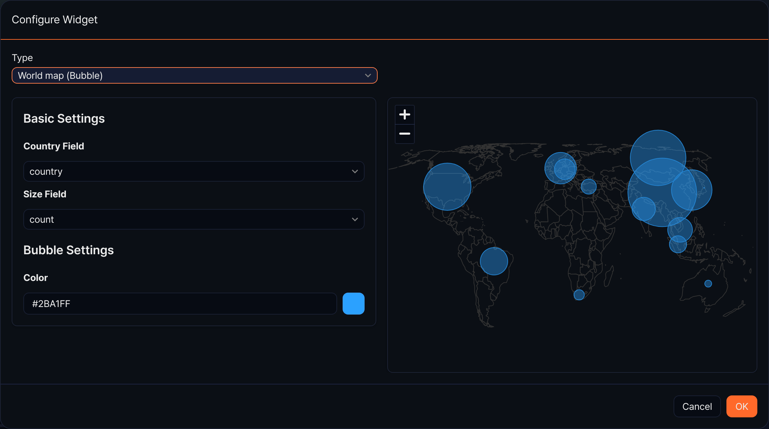Zoom in on the map preview

coord(405,114)
